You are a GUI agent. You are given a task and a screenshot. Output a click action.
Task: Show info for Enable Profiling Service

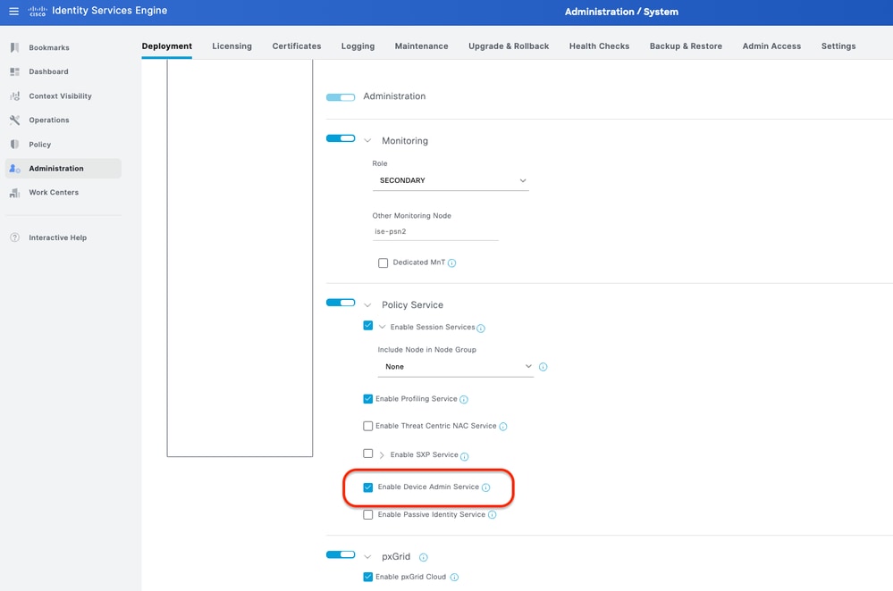[464, 399]
